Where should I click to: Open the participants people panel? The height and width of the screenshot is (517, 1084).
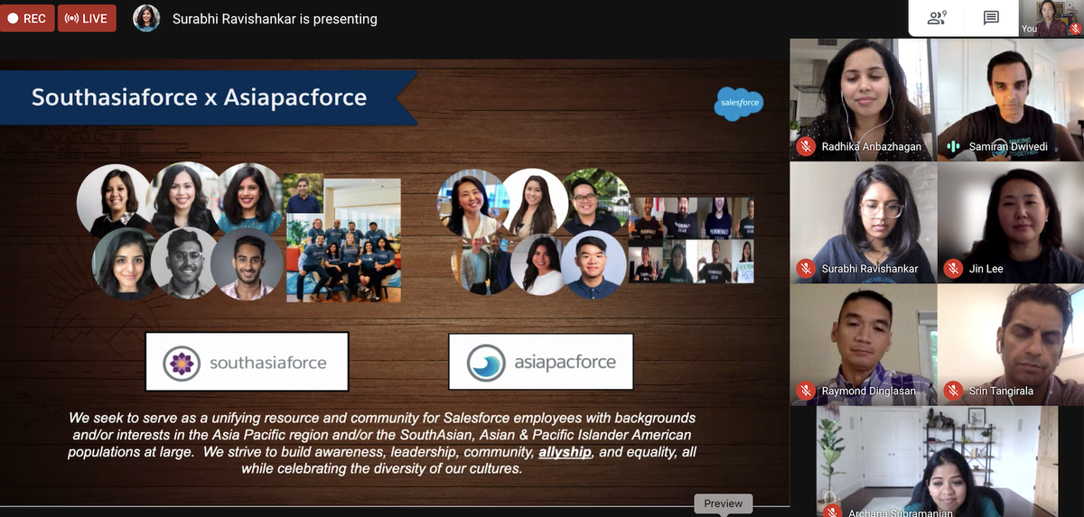pyautogui.click(x=937, y=17)
